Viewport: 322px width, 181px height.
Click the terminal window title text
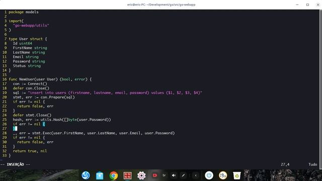161,5
